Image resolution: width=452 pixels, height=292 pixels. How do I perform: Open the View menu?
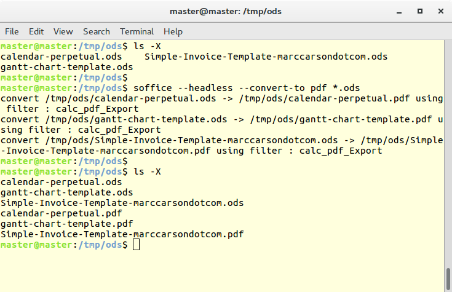[x=63, y=31]
